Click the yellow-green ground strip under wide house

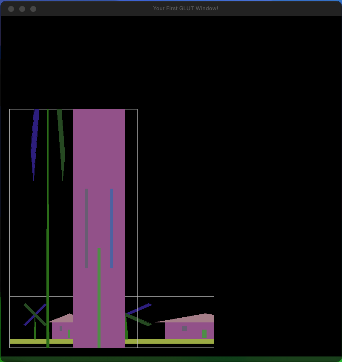[170, 341]
